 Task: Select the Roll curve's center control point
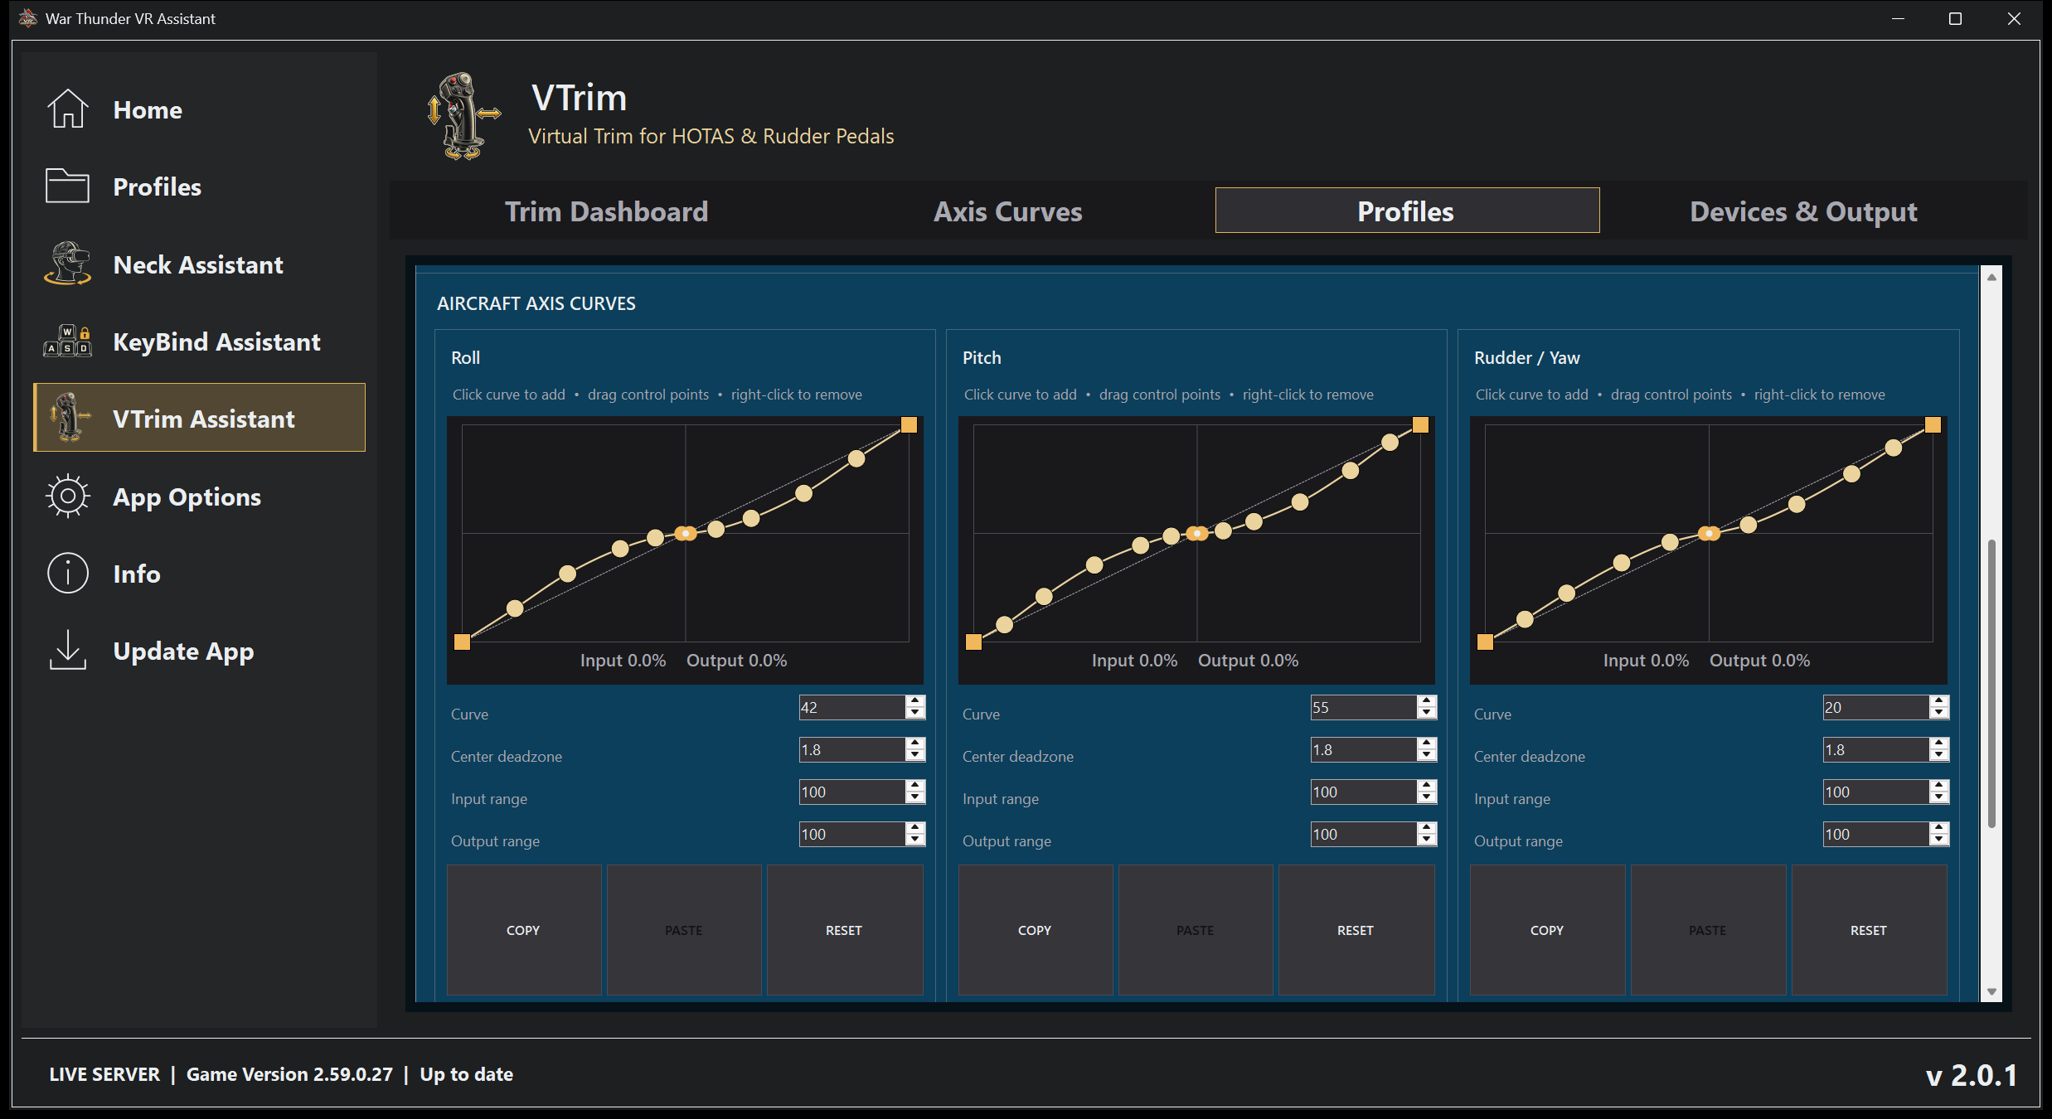click(x=685, y=534)
